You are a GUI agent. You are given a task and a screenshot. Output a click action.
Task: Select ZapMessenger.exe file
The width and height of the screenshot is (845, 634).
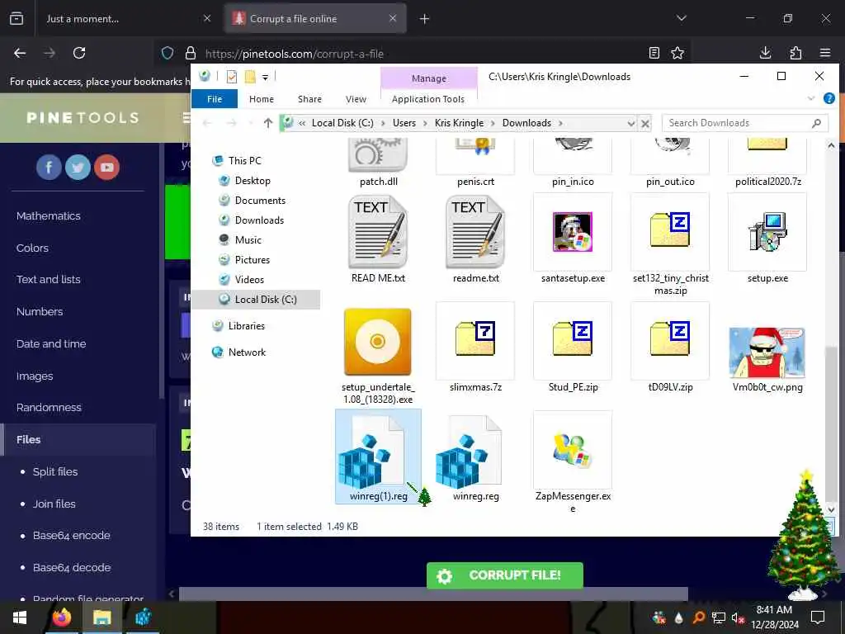point(573,462)
